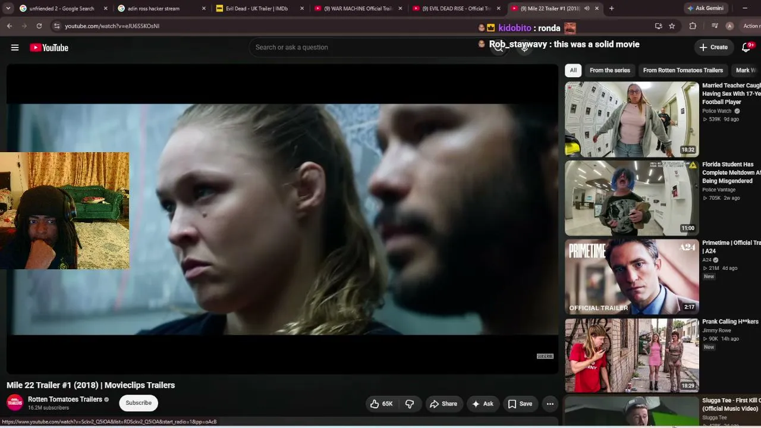Viewport: 761px width, 428px height.
Task: Switch to unfriended 2 Google Search tab
Action: point(63,8)
